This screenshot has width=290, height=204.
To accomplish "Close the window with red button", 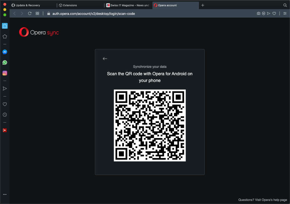I will click(x=5, y=4).
